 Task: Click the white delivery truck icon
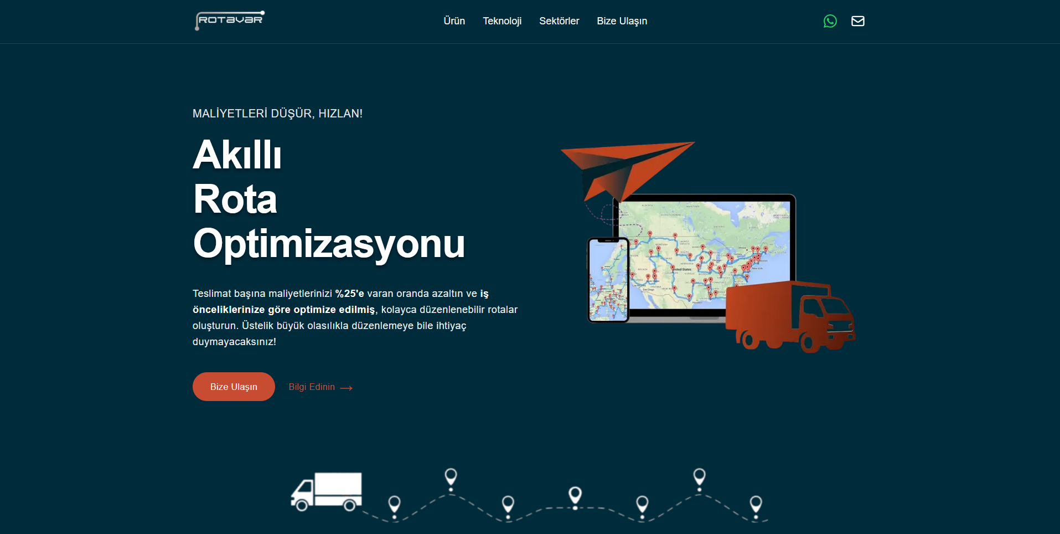pyautogui.click(x=327, y=491)
